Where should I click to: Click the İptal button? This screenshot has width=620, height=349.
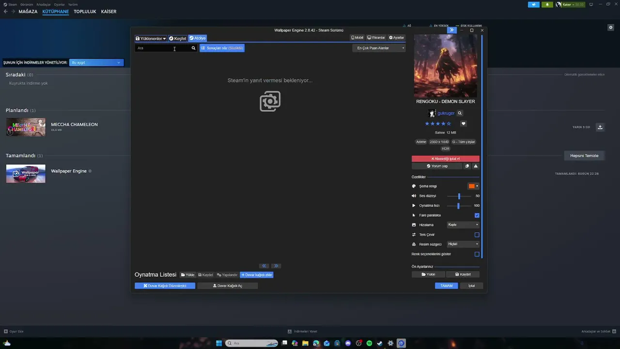(x=471, y=286)
